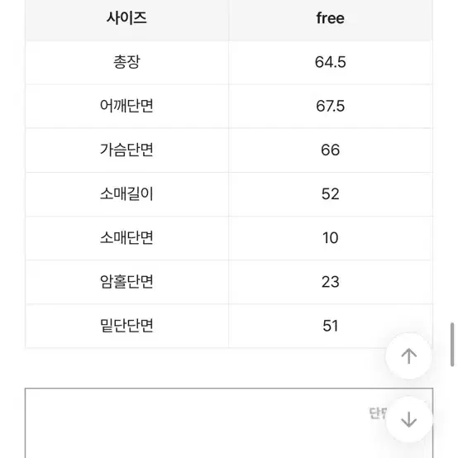458x458 pixels.
Task: Click the 소매길이 row label
Action: (x=126, y=194)
